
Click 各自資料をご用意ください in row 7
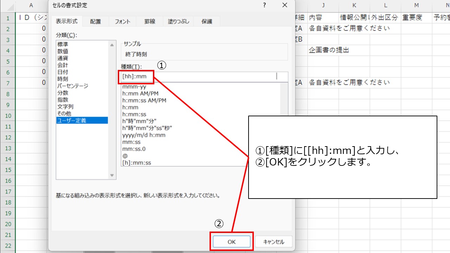349,83
